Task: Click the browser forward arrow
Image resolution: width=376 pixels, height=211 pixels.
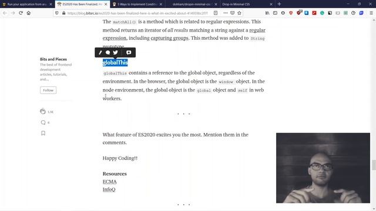Action: 13,13
